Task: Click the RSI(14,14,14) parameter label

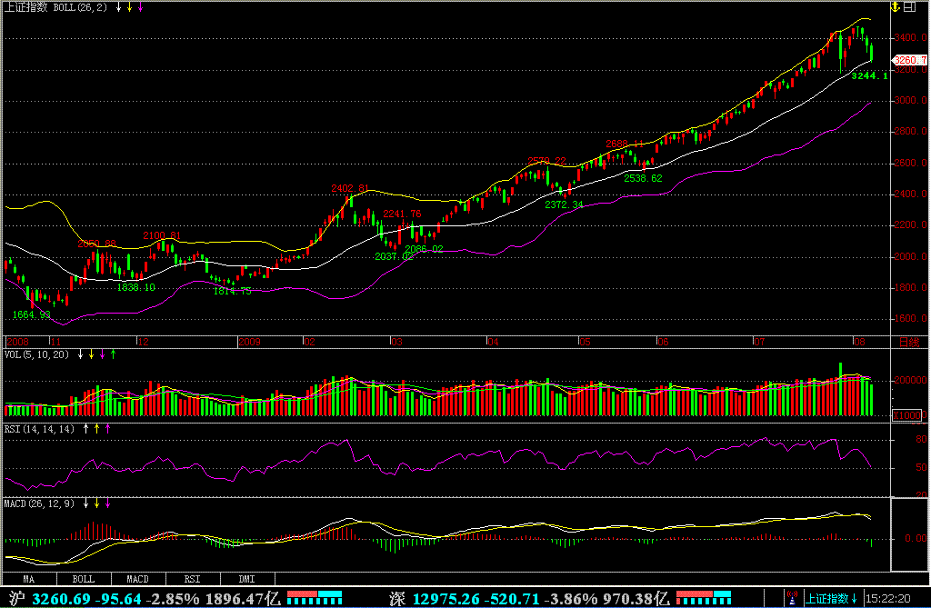Action: coord(39,429)
